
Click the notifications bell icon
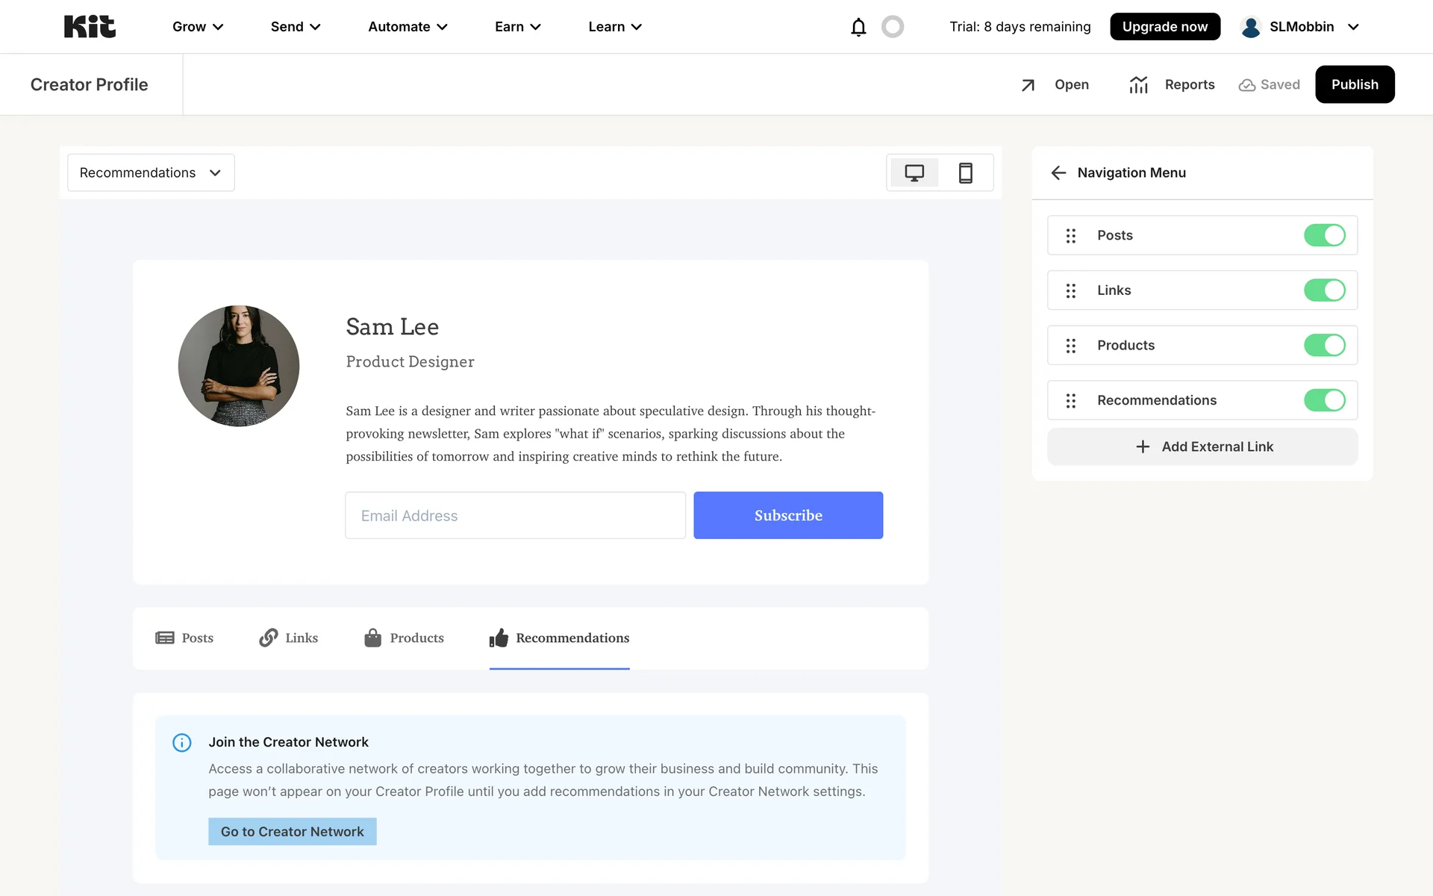pyautogui.click(x=858, y=27)
